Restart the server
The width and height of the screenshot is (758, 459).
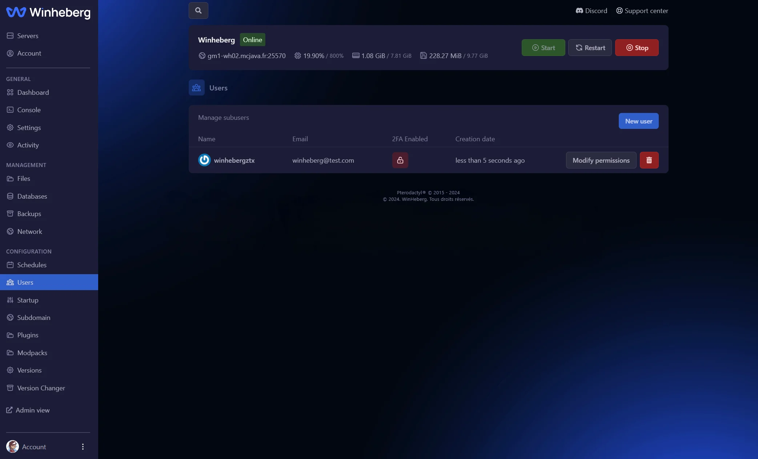pyautogui.click(x=590, y=48)
